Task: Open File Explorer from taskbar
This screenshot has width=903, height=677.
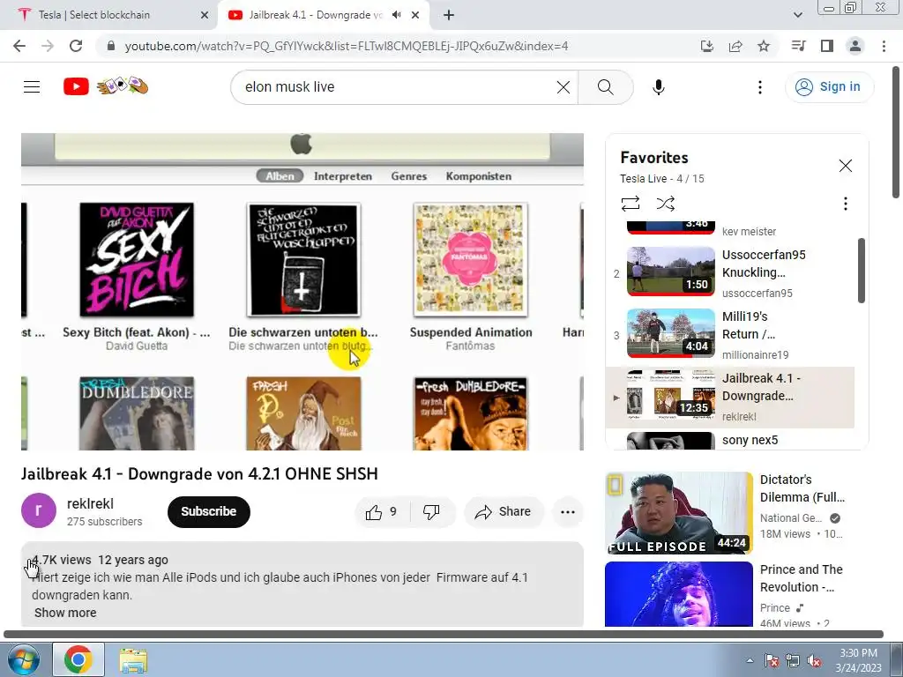Action: 133,659
